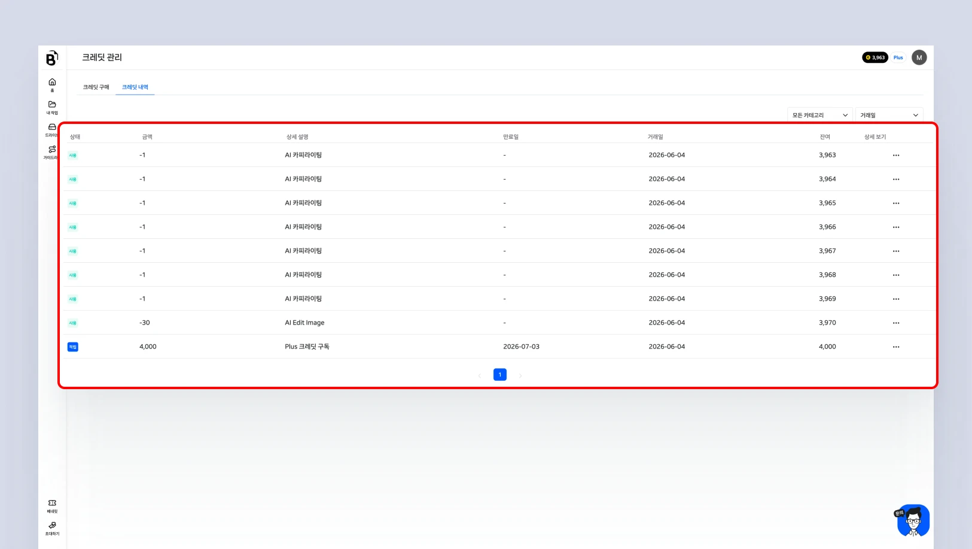Click the 3,963 credit balance badge
This screenshot has width=972, height=549.
tap(875, 57)
